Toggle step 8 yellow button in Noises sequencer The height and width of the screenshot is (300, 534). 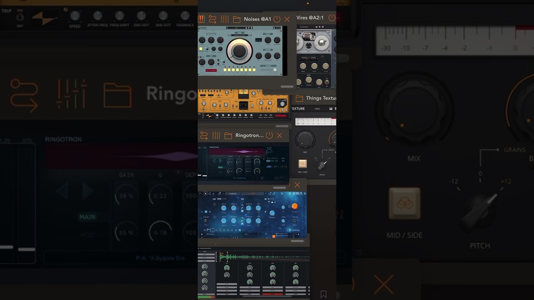click(x=255, y=70)
